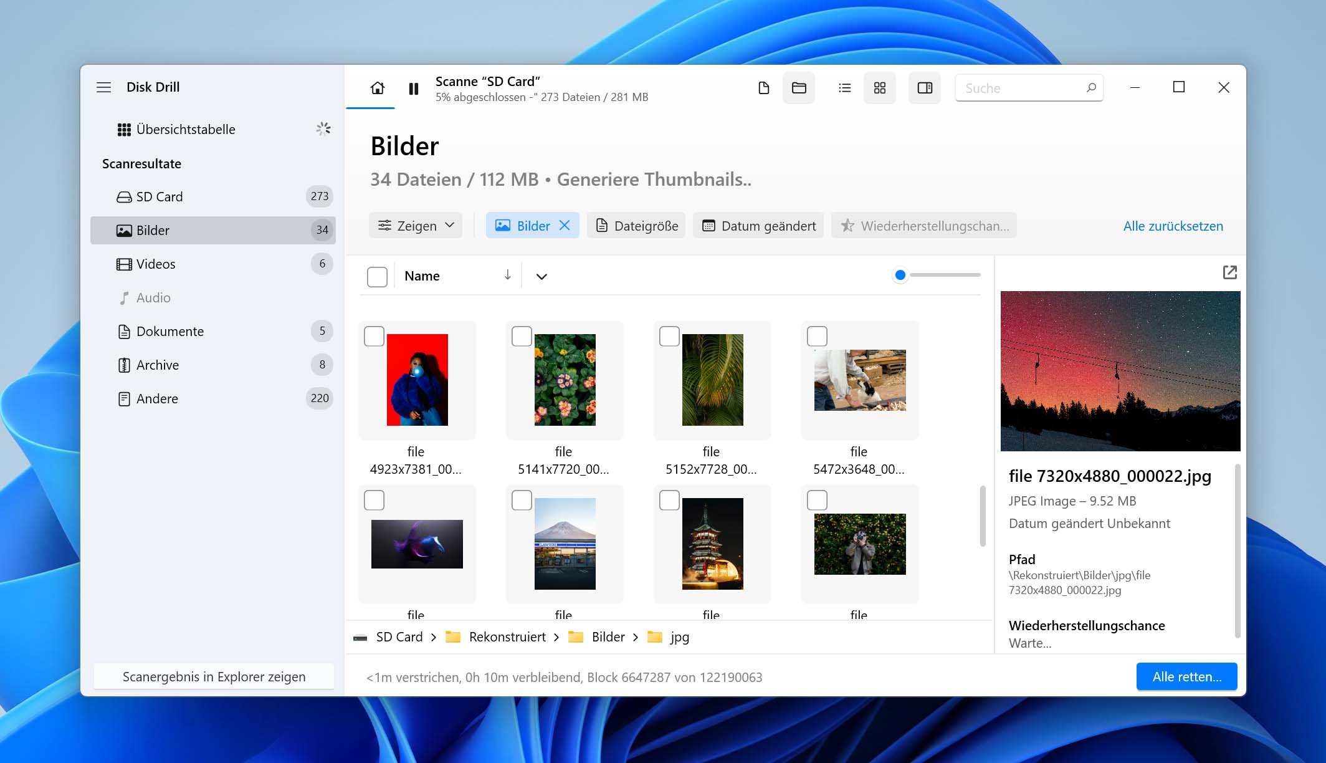
Task: Click SD Card in breadcrumb path
Action: coord(399,636)
